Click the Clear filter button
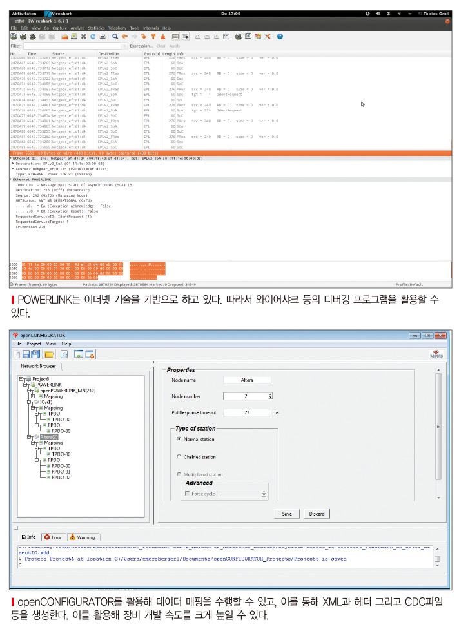 click(161, 46)
